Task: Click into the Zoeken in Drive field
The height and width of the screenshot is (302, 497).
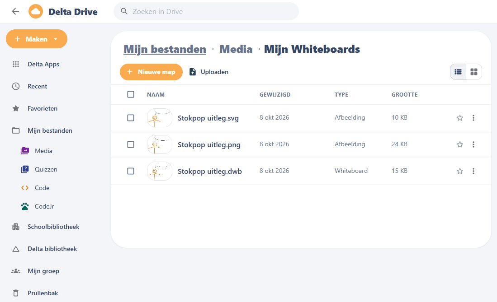Action: point(206,11)
